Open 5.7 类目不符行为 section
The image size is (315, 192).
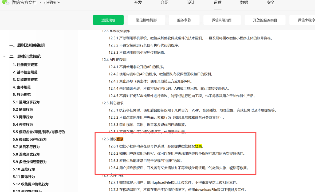pyautogui.click(x=26, y=147)
